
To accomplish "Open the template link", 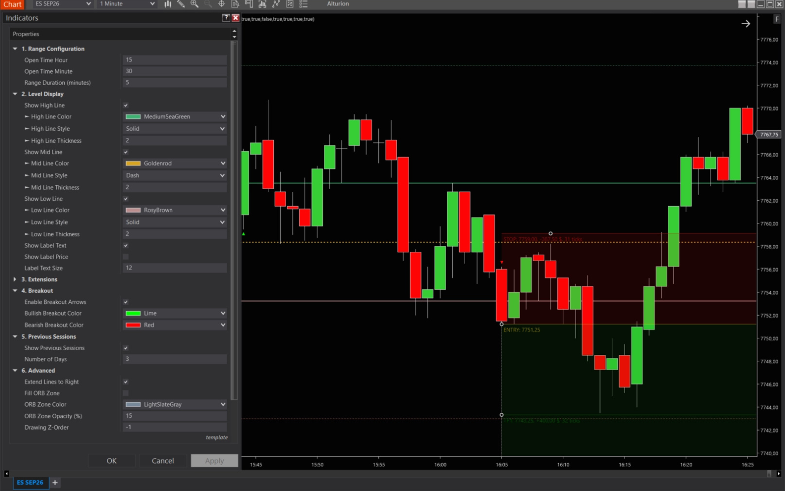I will pyautogui.click(x=216, y=437).
